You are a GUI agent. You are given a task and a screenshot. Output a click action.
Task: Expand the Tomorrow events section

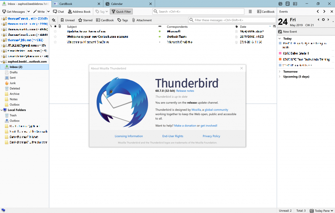[280, 72]
